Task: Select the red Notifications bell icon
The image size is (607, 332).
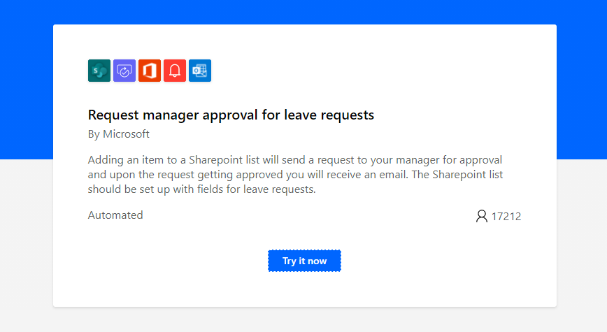Action: click(175, 71)
